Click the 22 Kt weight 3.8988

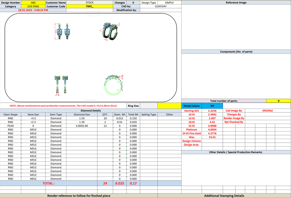coord(212,126)
